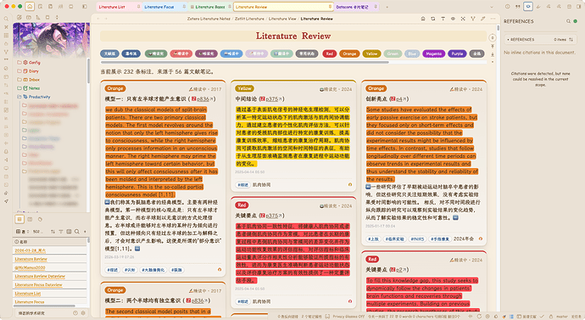Toggle pin on Datacore tab
The image size is (585, 320).
coord(376,7)
